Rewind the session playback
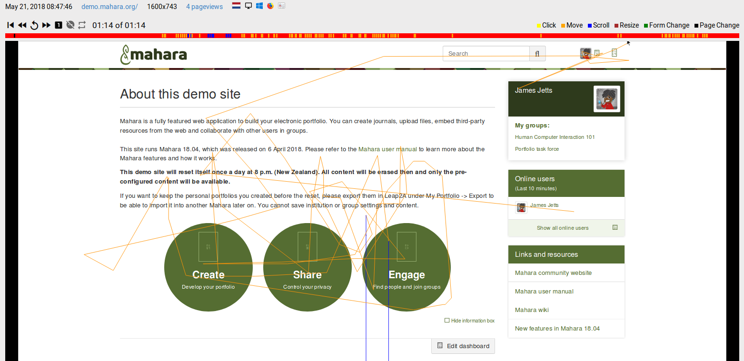The height and width of the screenshot is (361, 744). tap(22, 25)
